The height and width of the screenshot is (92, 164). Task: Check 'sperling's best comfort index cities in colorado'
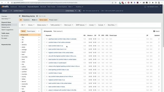[x=44, y=39]
